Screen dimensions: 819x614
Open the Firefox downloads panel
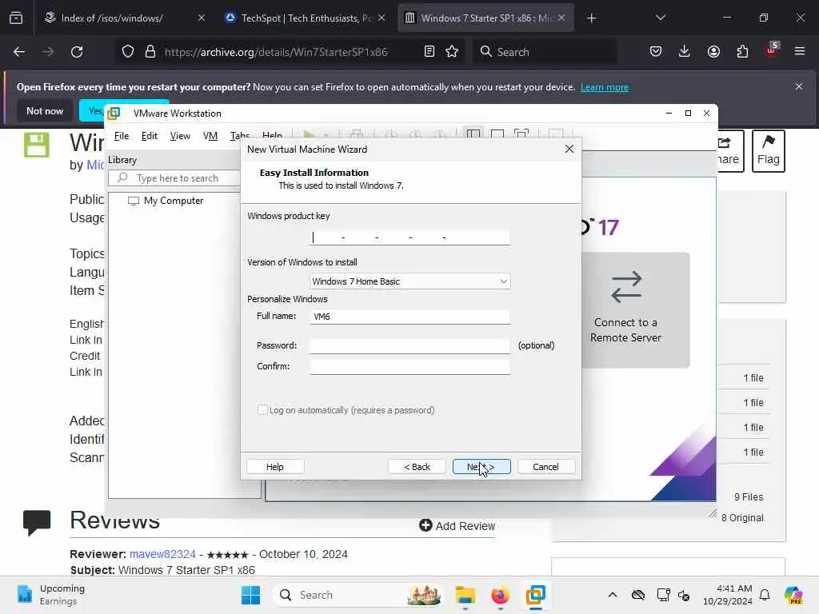click(685, 52)
